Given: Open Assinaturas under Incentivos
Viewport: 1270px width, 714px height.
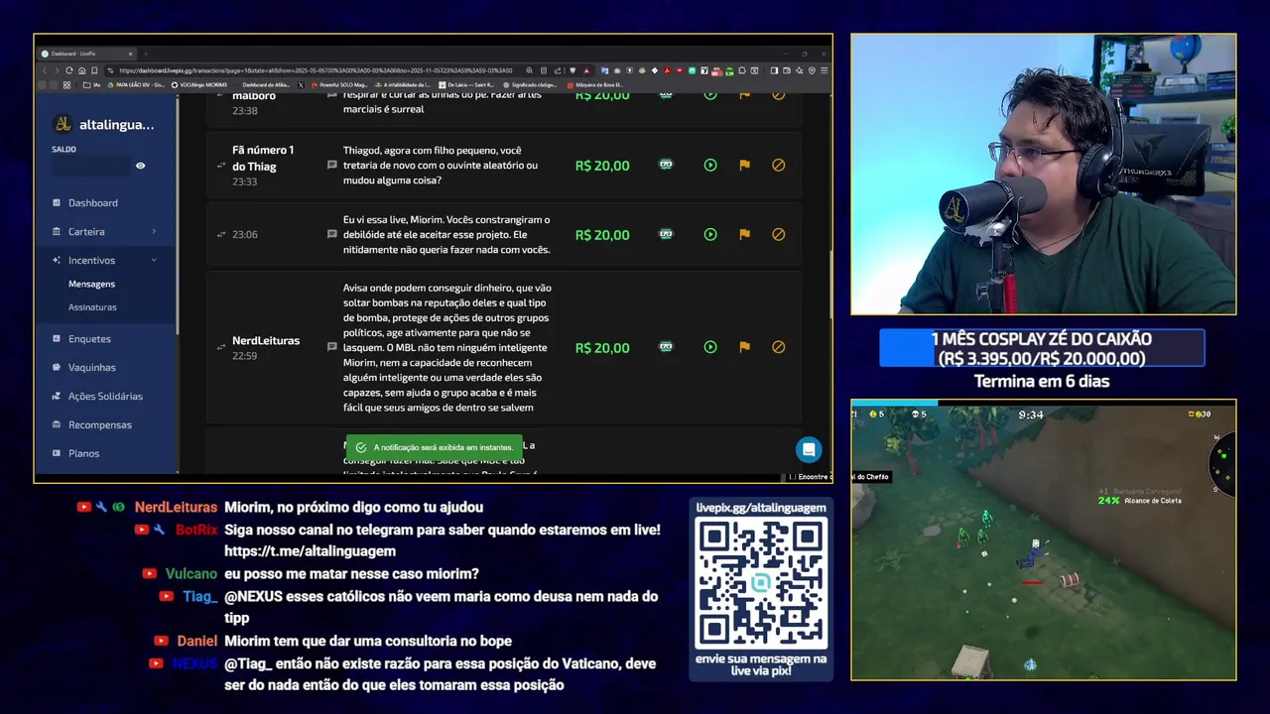Looking at the screenshot, I should click(x=92, y=307).
